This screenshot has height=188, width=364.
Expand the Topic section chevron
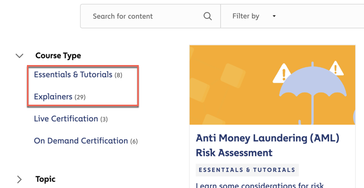pos(19,179)
